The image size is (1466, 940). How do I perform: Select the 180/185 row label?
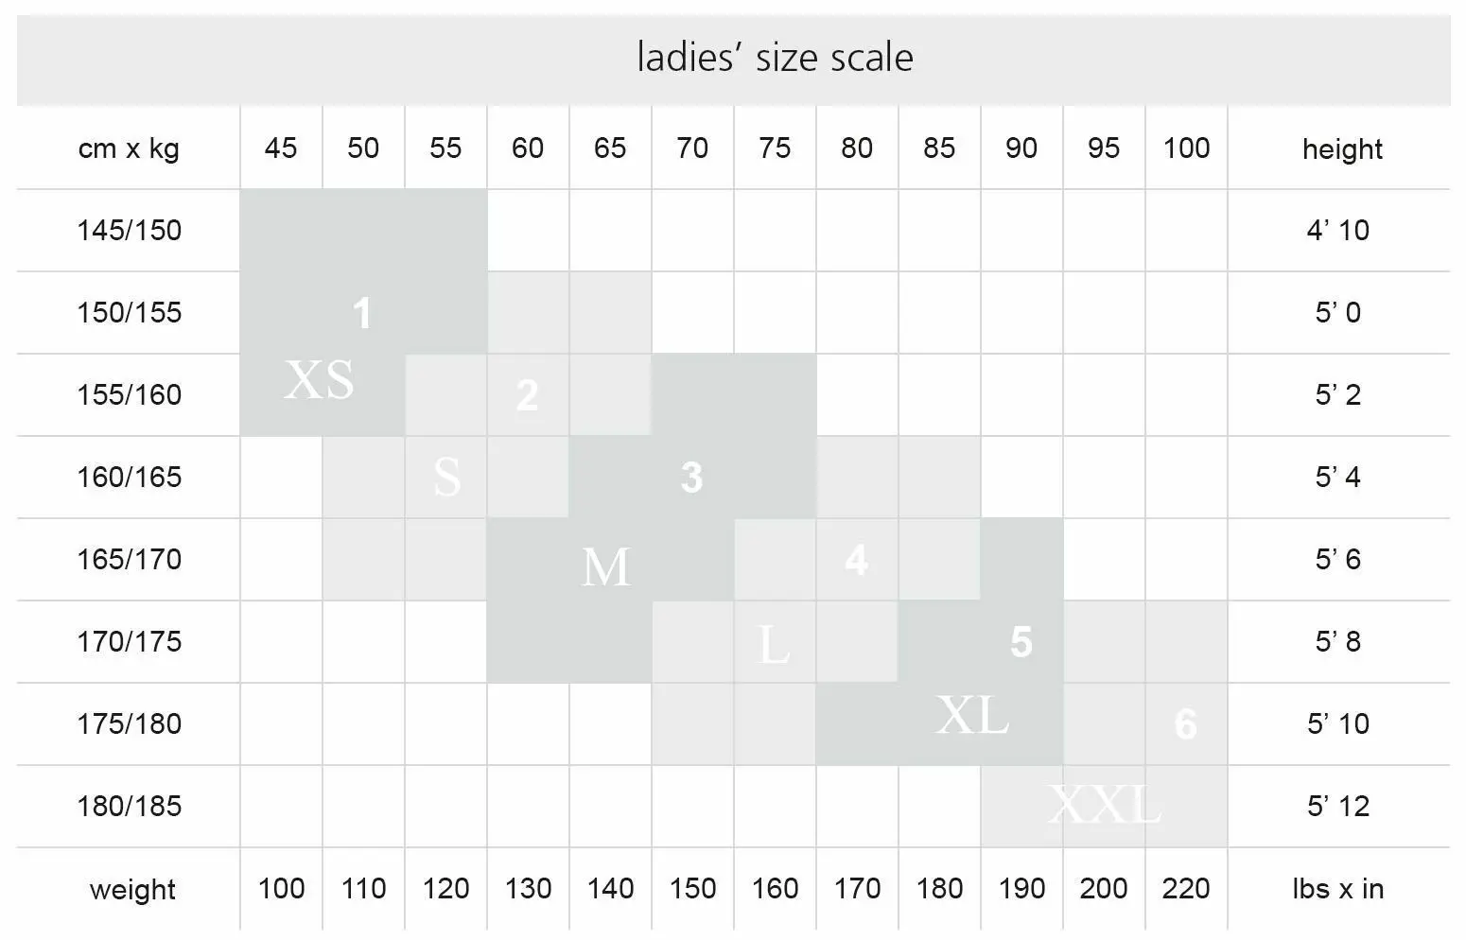[x=129, y=806]
